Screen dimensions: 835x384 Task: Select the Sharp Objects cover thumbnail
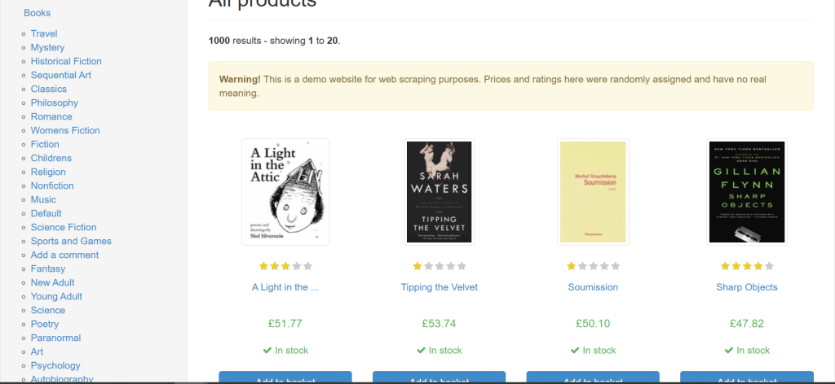[747, 192]
